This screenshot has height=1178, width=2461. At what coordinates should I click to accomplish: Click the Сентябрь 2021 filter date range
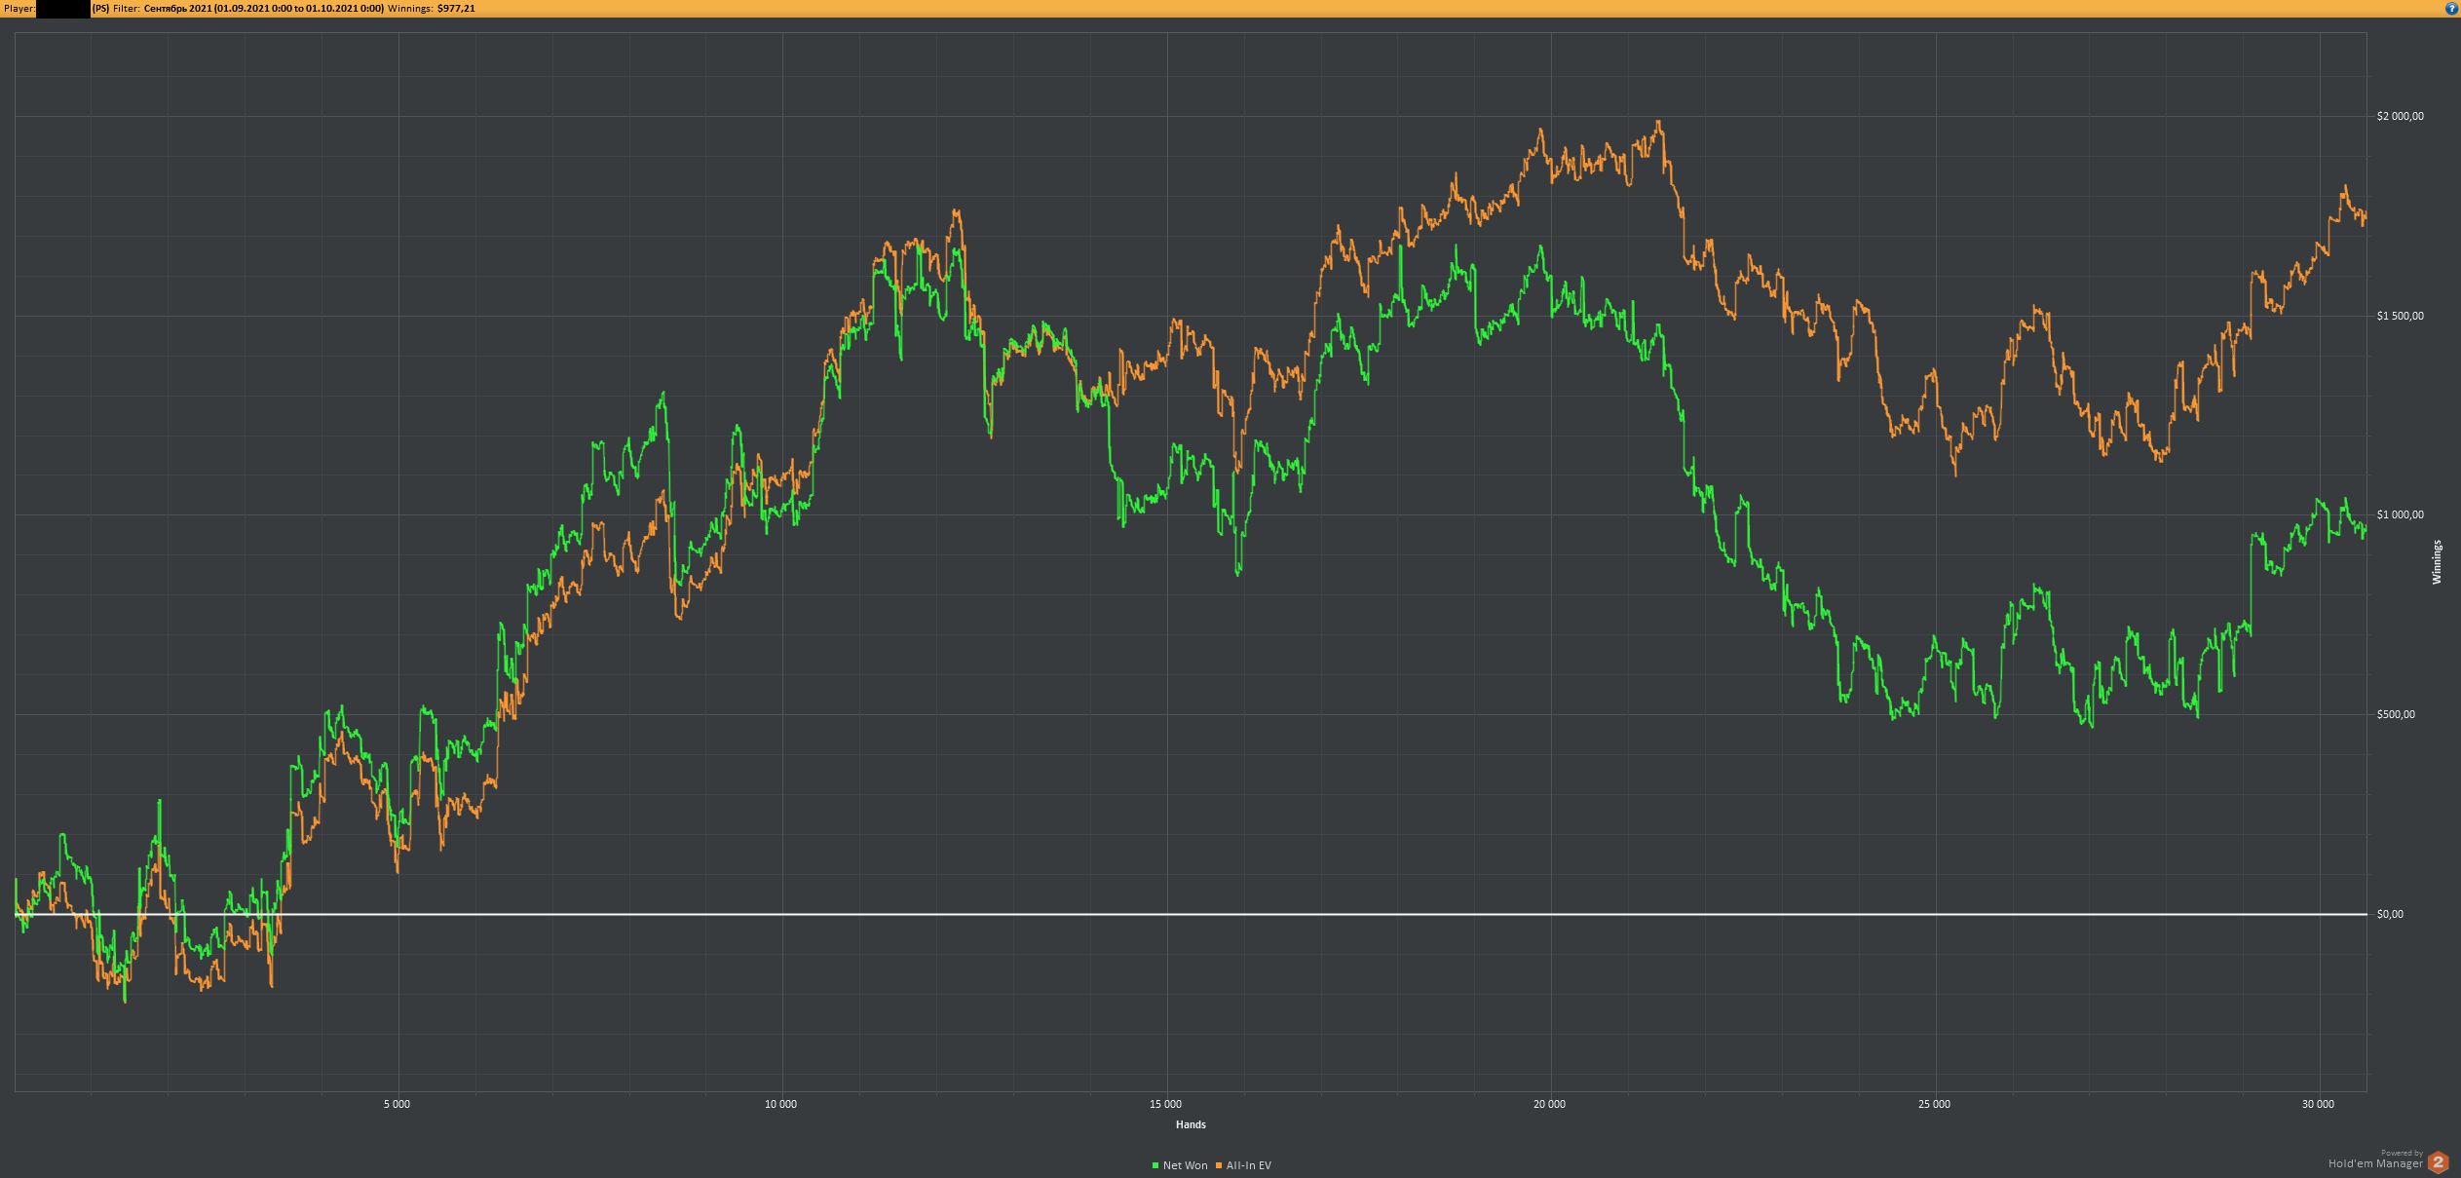[263, 9]
